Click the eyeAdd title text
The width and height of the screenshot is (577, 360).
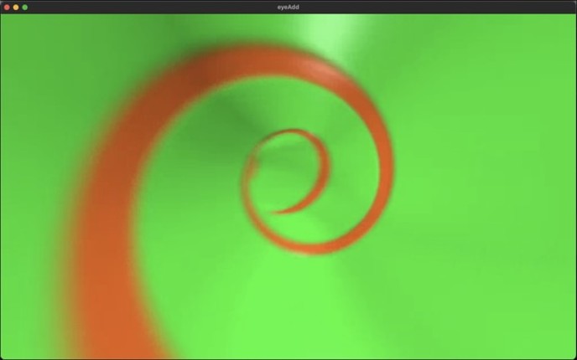[x=288, y=7]
